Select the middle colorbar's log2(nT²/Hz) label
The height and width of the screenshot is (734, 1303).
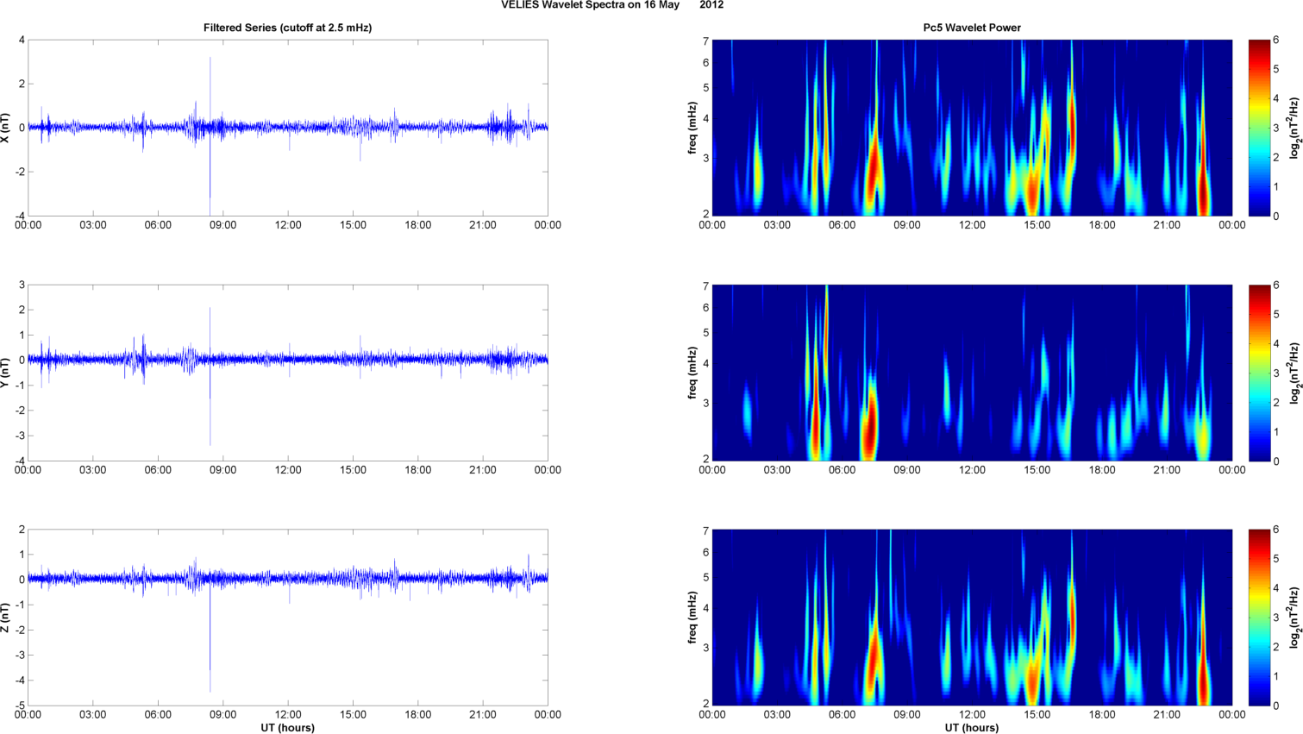(x=1295, y=373)
